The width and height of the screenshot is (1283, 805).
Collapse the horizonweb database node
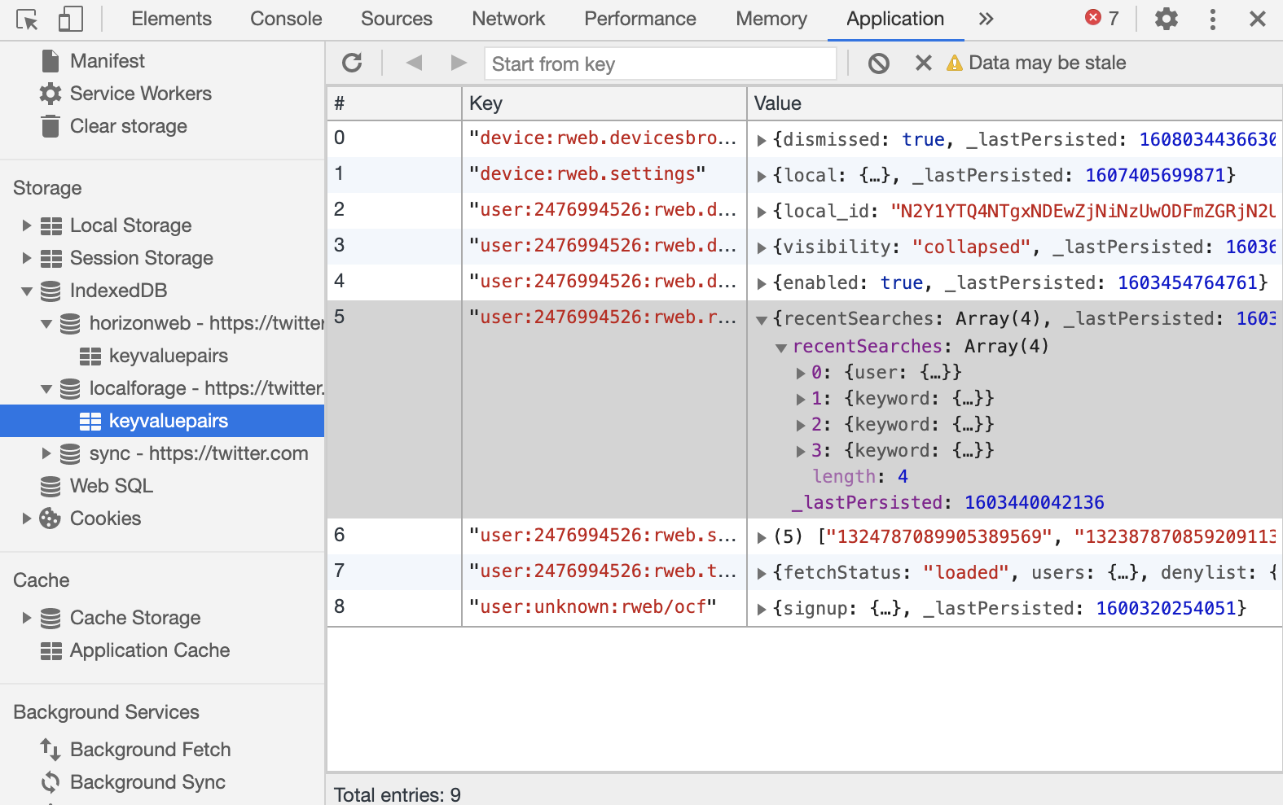(46, 323)
